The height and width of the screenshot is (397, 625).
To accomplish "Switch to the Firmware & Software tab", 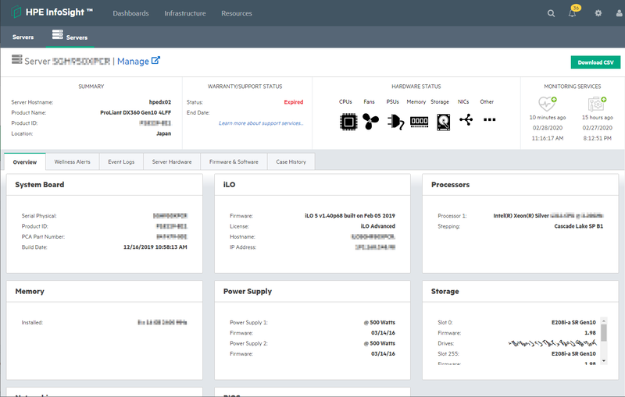I will (234, 162).
